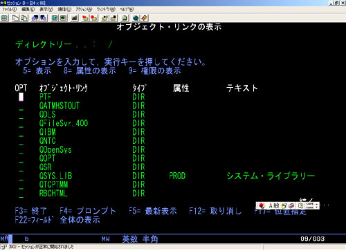Click the F3= 終了 key label

click(30, 211)
